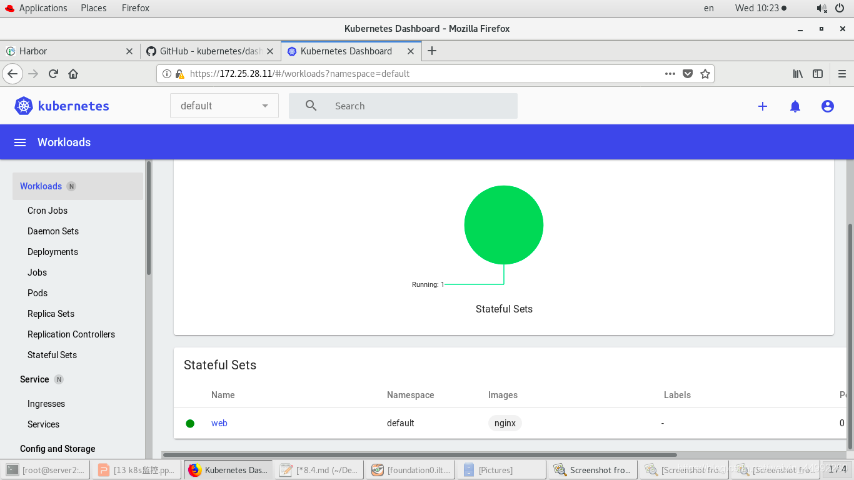Open Ingresses in sidebar
Image resolution: width=854 pixels, height=480 pixels.
46,404
